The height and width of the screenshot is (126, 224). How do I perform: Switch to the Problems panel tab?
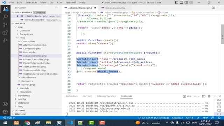pyautogui.click(x=71, y=96)
